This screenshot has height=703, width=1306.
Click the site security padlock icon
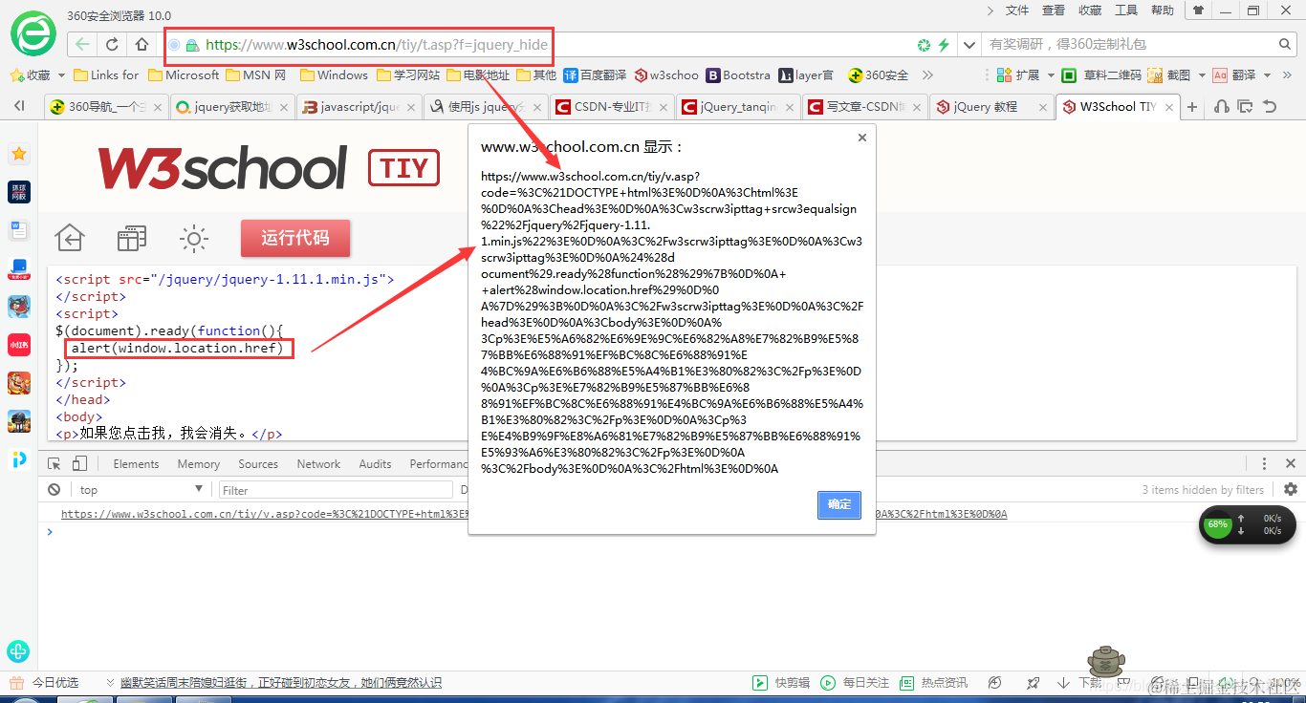pos(192,45)
